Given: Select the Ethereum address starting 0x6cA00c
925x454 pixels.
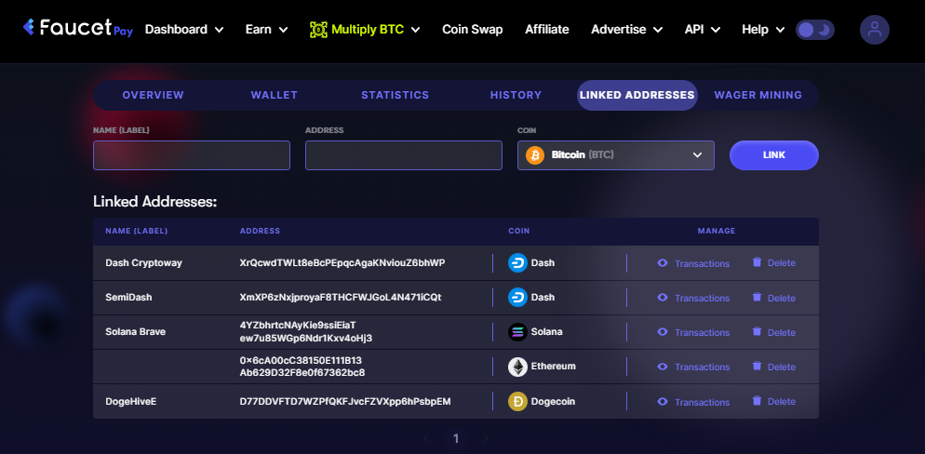Looking at the screenshot, I should [302, 367].
